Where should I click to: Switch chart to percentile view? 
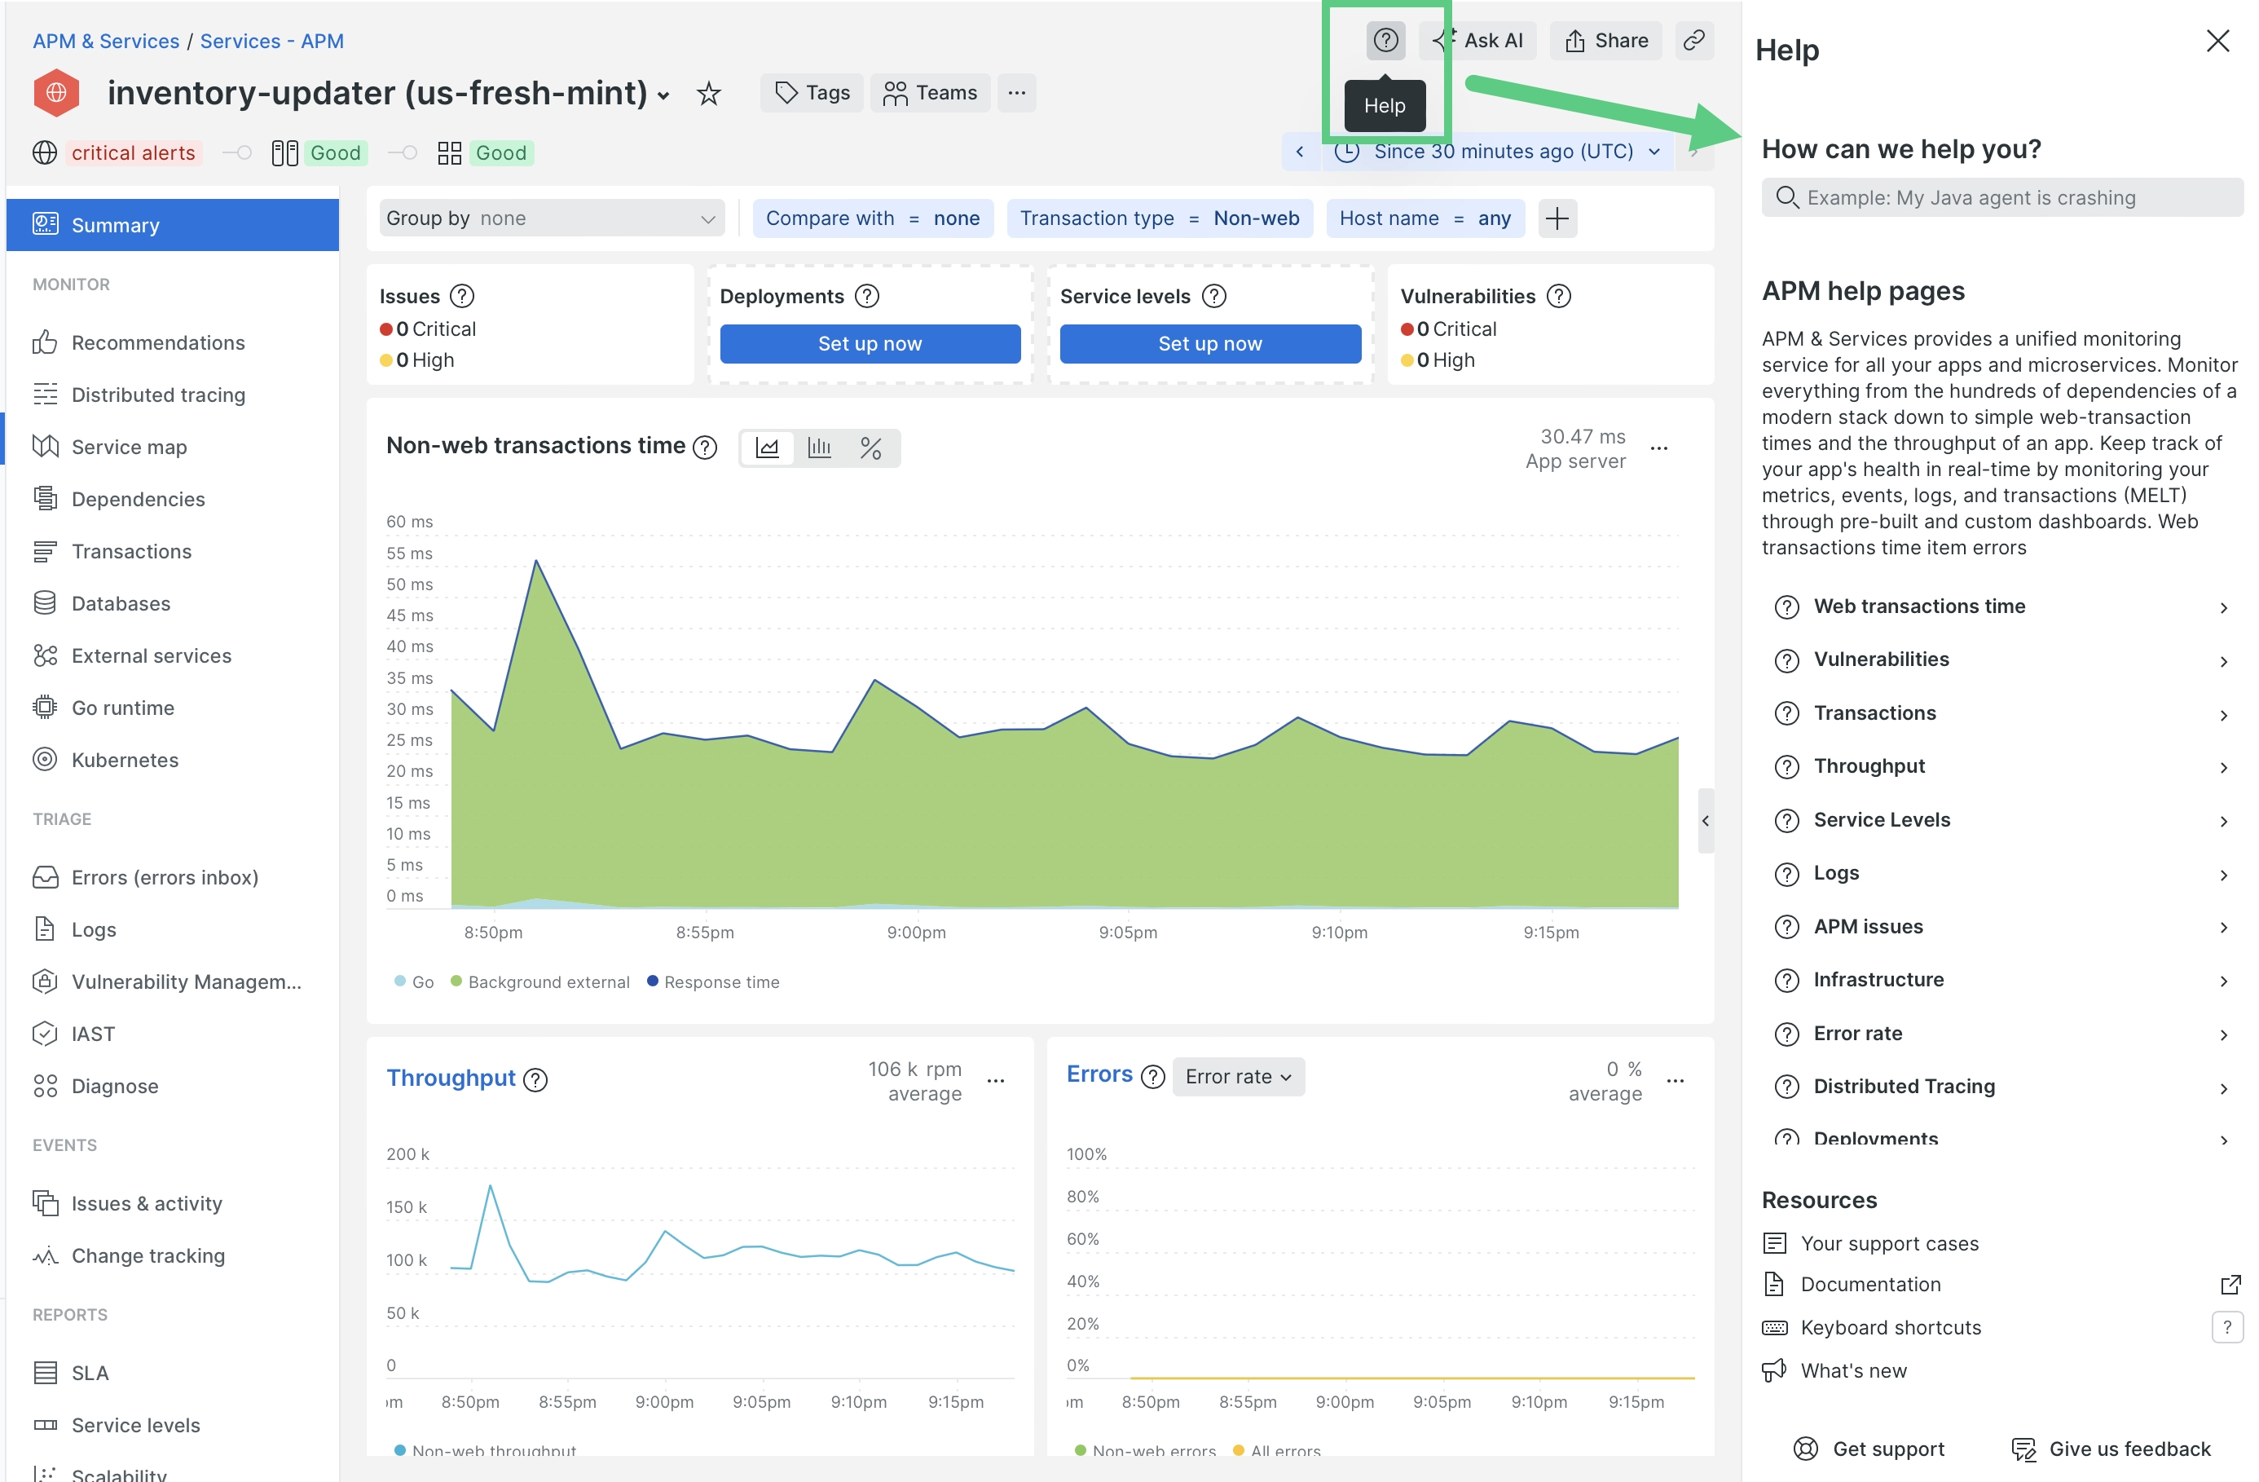click(x=870, y=448)
